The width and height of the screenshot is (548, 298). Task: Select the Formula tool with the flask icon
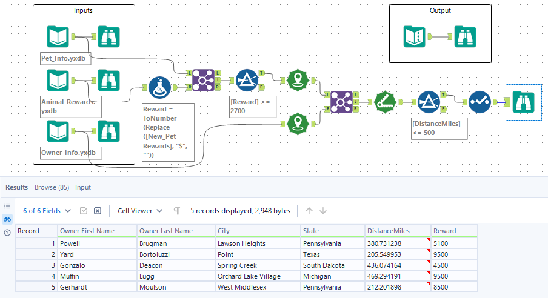click(159, 88)
